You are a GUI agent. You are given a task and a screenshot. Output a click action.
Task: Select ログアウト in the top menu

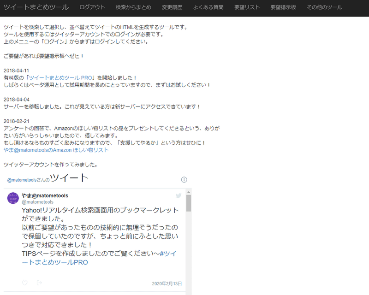click(x=92, y=7)
